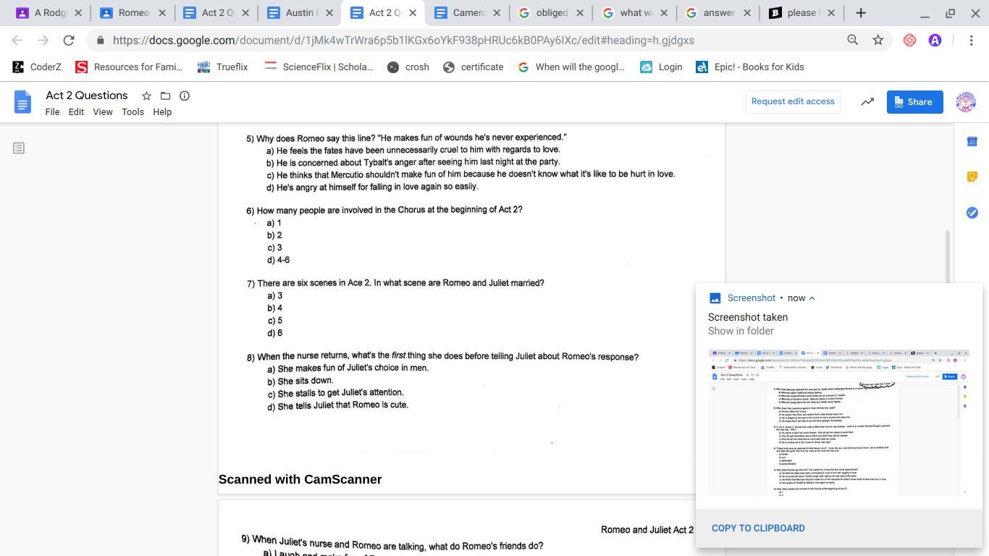This screenshot has height=556, width=989.
Task: Switch to the A Rodgers tab
Action: click(x=49, y=13)
